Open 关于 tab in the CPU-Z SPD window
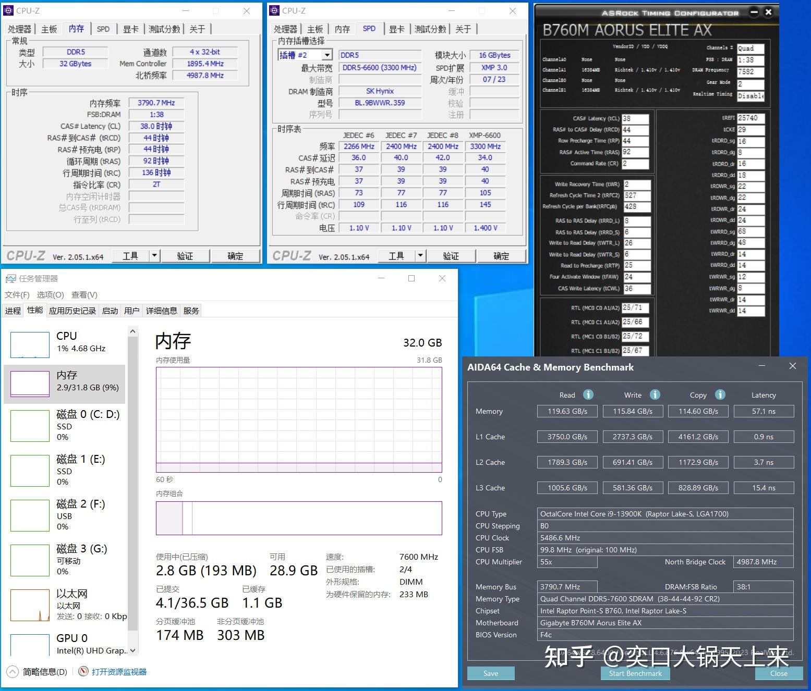This screenshot has height=691, width=811. [x=463, y=29]
